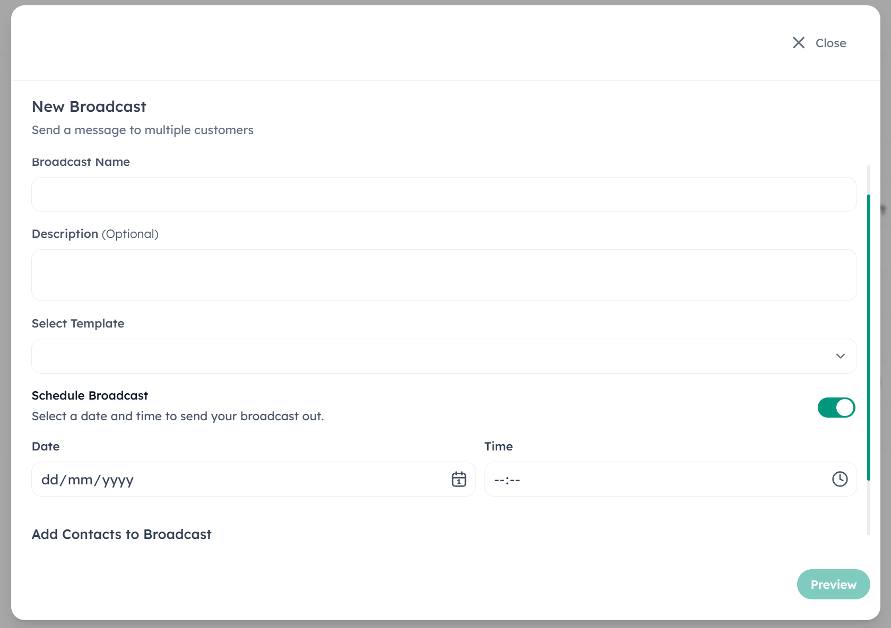The height and width of the screenshot is (628, 891).
Task: Click inside the Description text area
Action: 444,275
